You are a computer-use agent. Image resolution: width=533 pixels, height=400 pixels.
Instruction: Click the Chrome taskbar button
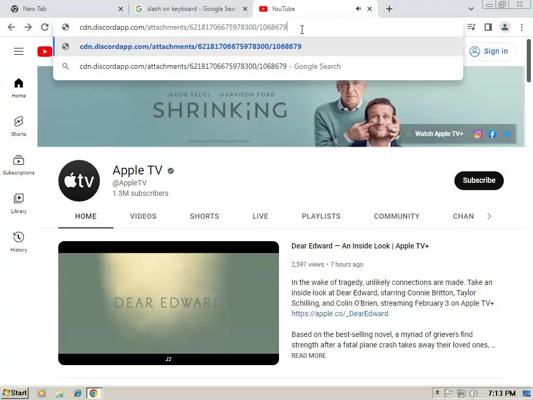pos(94,394)
